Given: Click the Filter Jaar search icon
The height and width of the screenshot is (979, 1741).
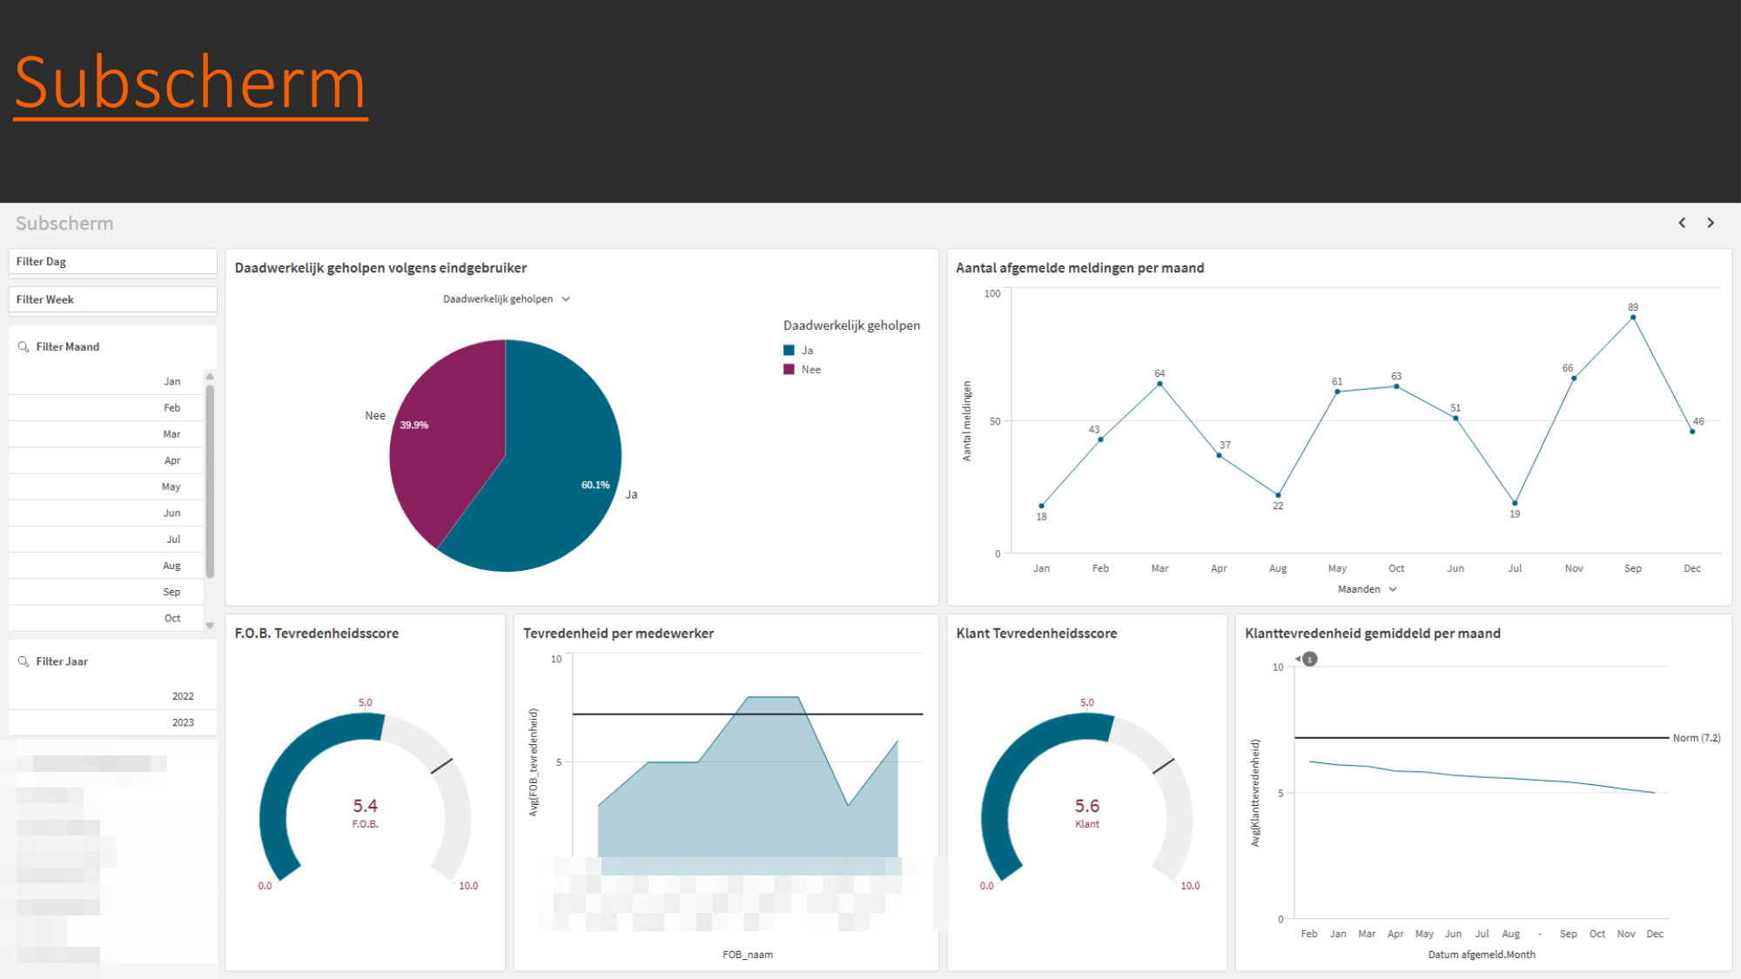Looking at the screenshot, I should [24, 661].
